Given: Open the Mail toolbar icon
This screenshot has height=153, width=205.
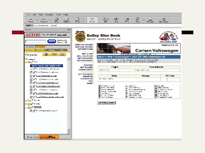Looking at the screenshot, I should click(106, 19).
